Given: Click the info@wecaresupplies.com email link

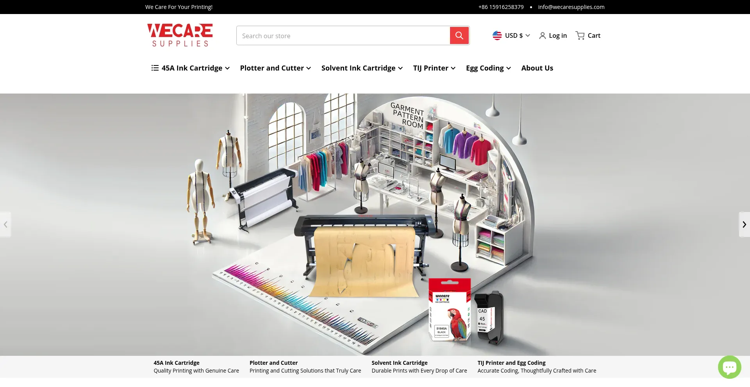Looking at the screenshot, I should tap(571, 7).
